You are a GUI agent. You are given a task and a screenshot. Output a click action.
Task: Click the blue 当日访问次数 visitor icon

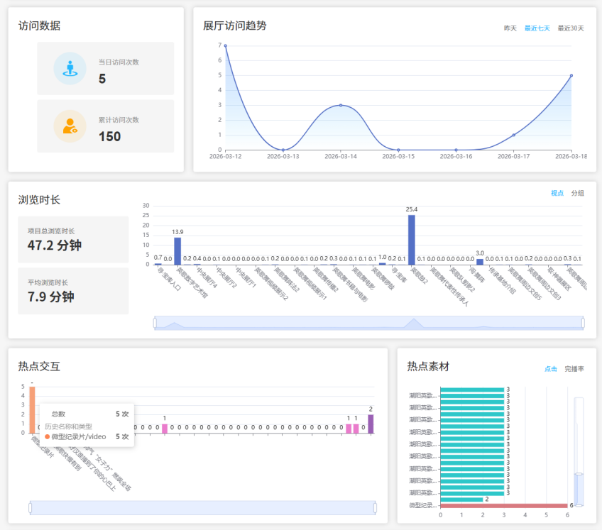click(x=70, y=69)
